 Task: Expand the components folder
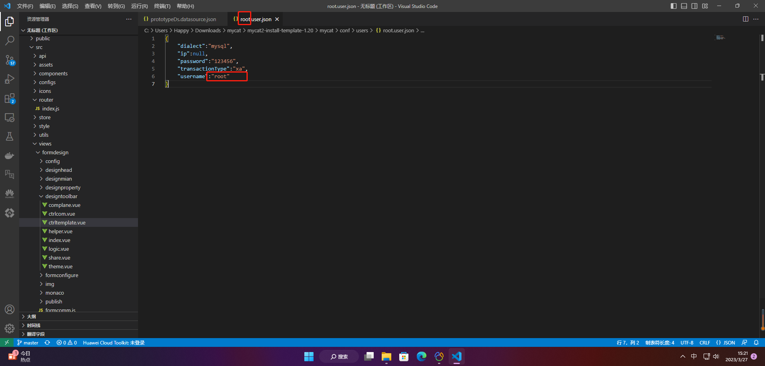[x=79, y=73]
